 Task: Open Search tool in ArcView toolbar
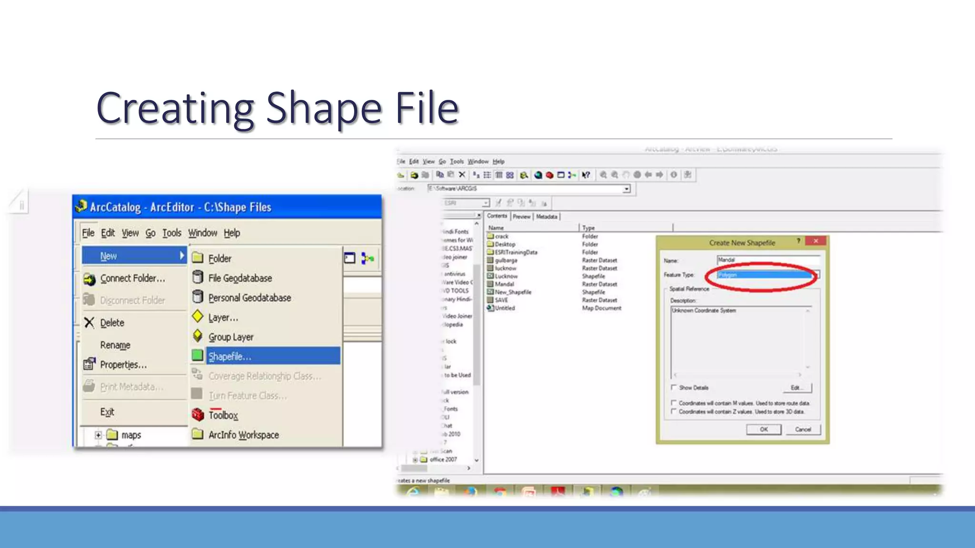(524, 175)
